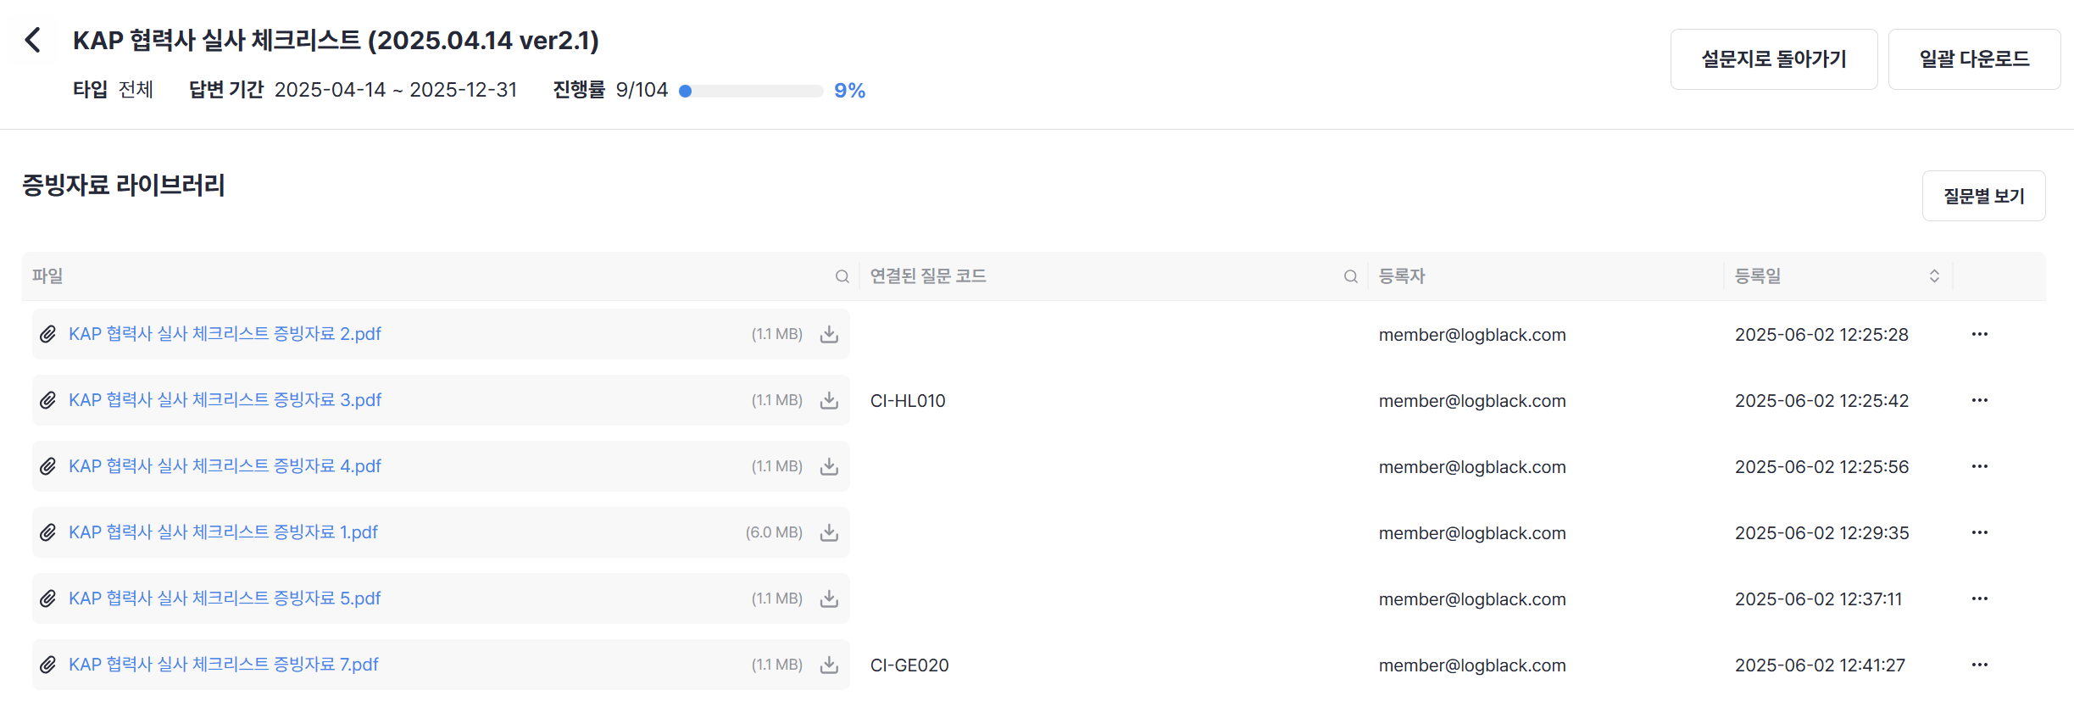This screenshot has height=707, width=2074.
Task: Click paperclip icon beside 증빙자료 4.pdf
Action: pyautogui.click(x=48, y=466)
